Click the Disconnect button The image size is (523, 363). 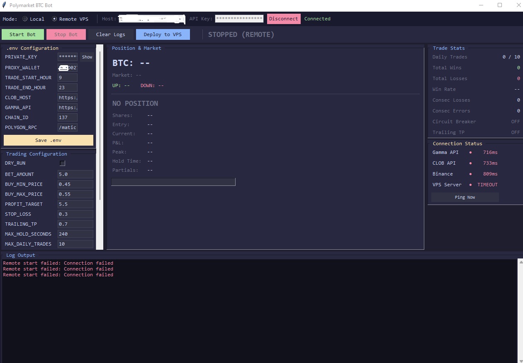click(x=284, y=19)
